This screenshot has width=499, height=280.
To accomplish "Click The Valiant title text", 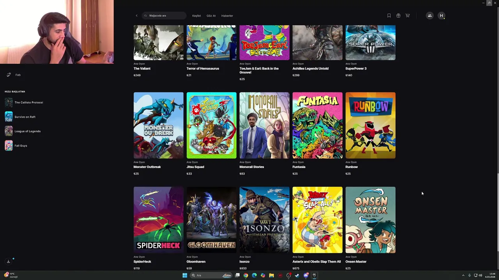I will (142, 68).
